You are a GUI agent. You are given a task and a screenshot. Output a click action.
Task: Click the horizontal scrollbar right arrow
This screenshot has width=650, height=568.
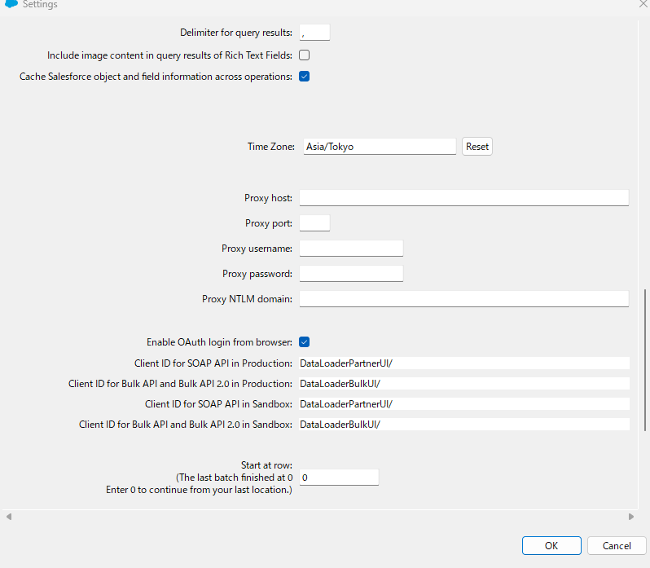point(631,517)
